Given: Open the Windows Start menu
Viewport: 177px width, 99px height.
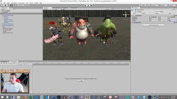Looking at the screenshot, I should [x=2, y=97].
